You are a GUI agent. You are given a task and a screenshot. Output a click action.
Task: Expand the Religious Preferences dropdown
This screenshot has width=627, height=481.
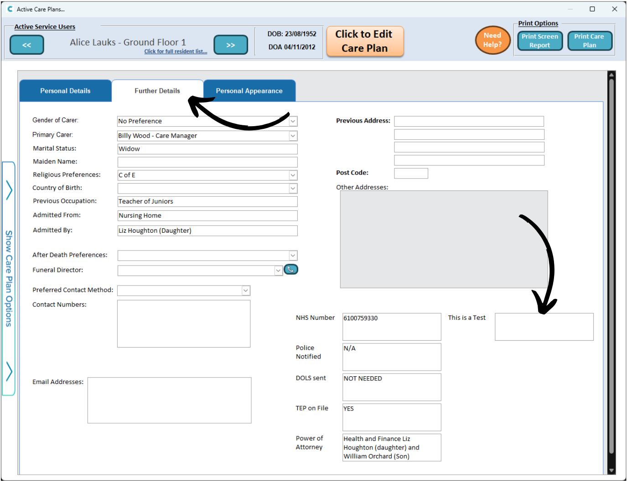pyautogui.click(x=293, y=175)
